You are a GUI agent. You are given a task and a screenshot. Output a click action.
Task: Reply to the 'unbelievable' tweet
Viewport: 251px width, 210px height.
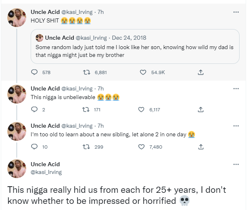pyautogui.click(x=35, y=110)
